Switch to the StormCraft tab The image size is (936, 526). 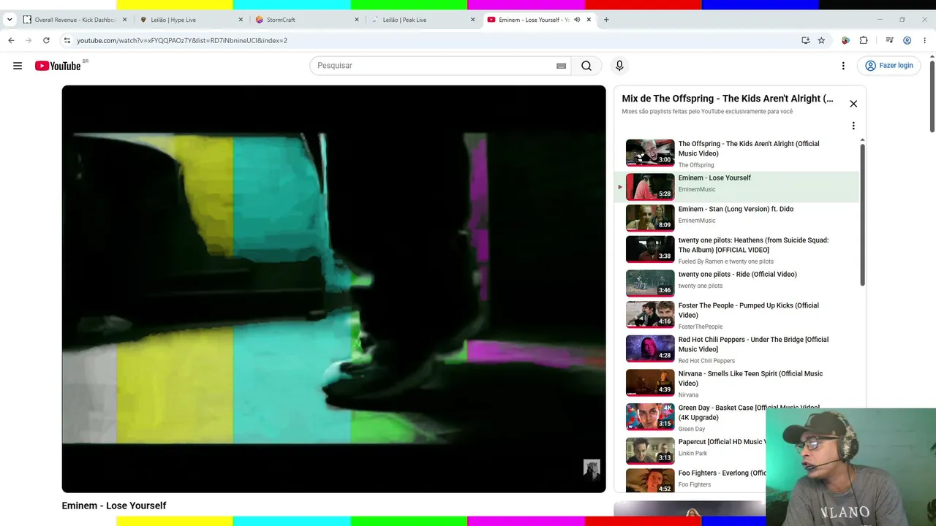click(x=307, y=20)
